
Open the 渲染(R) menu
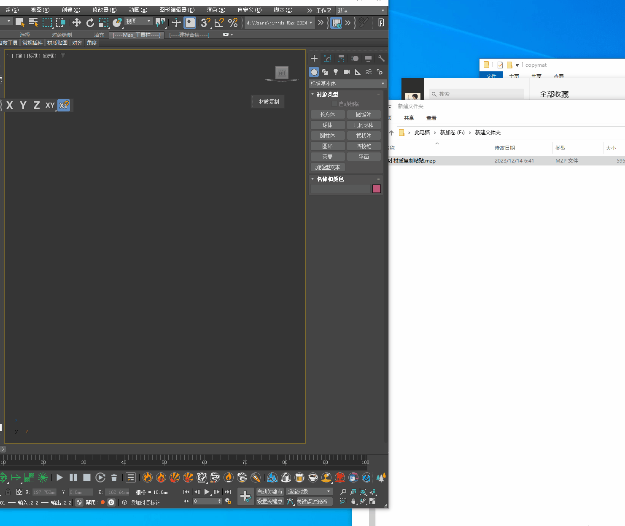coord(216,10)
